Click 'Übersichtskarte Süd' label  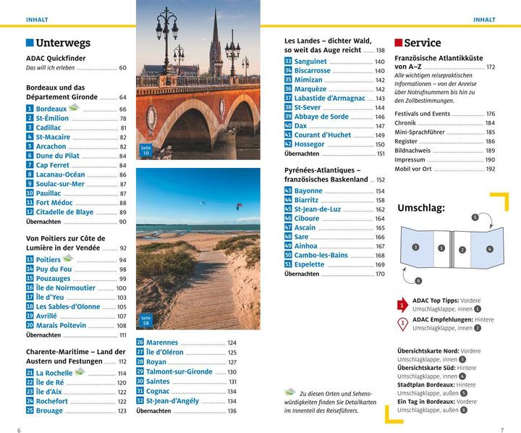pos(426,368)
